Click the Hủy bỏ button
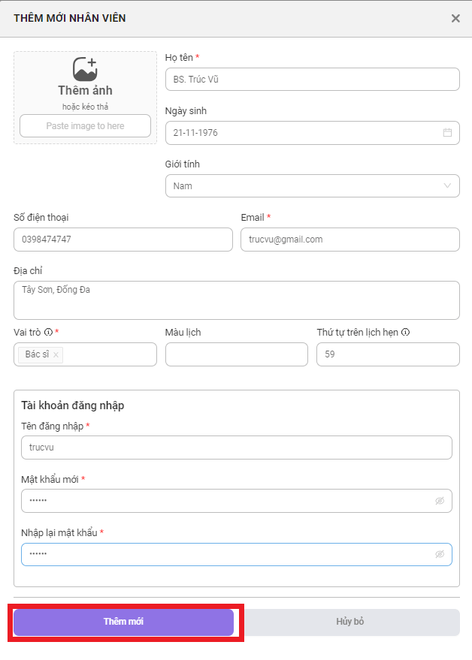 [x=349, y=622]
